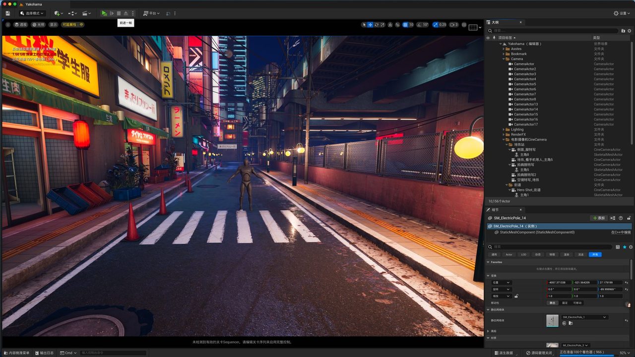This screenshot has height=357, width=635.
Task: Select StaticMeshComponent in component tree
Action: point(537,232)
